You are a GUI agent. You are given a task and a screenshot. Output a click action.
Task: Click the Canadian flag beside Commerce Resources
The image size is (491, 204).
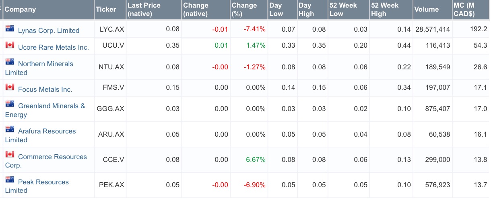click(x=10, y=155)
